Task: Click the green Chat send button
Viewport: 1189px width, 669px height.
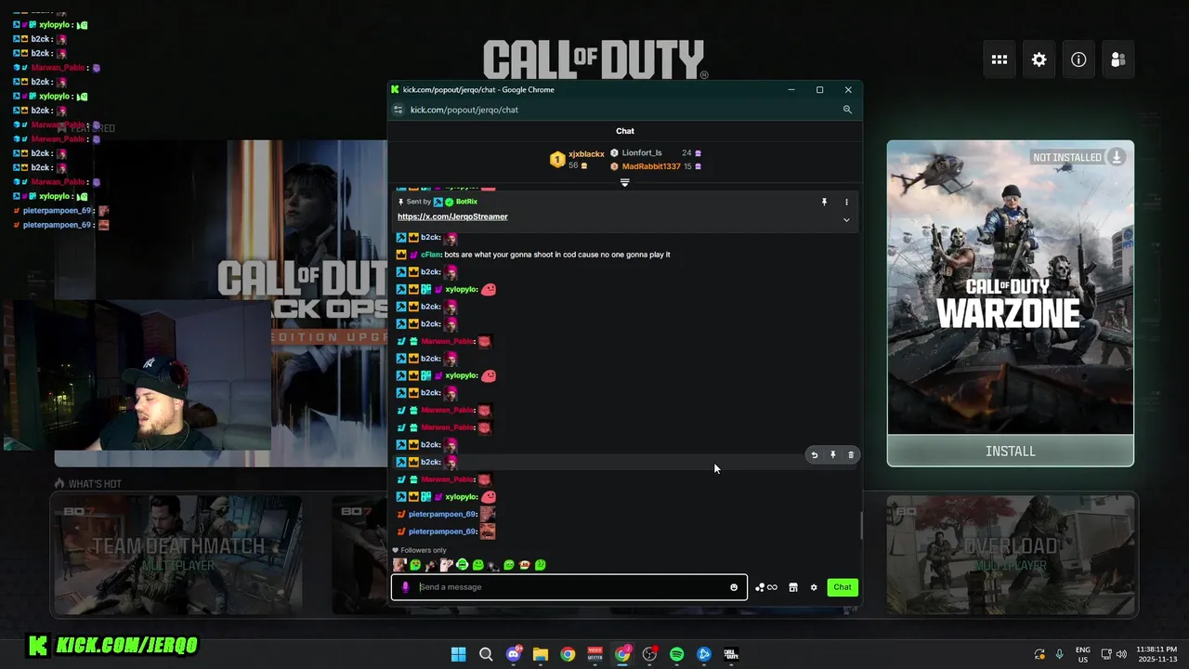Action: pyautogui.click(x=843, y=587)
